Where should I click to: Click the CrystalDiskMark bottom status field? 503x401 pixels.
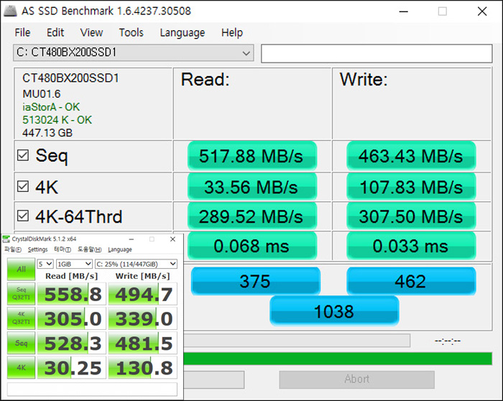coord(92,389)
